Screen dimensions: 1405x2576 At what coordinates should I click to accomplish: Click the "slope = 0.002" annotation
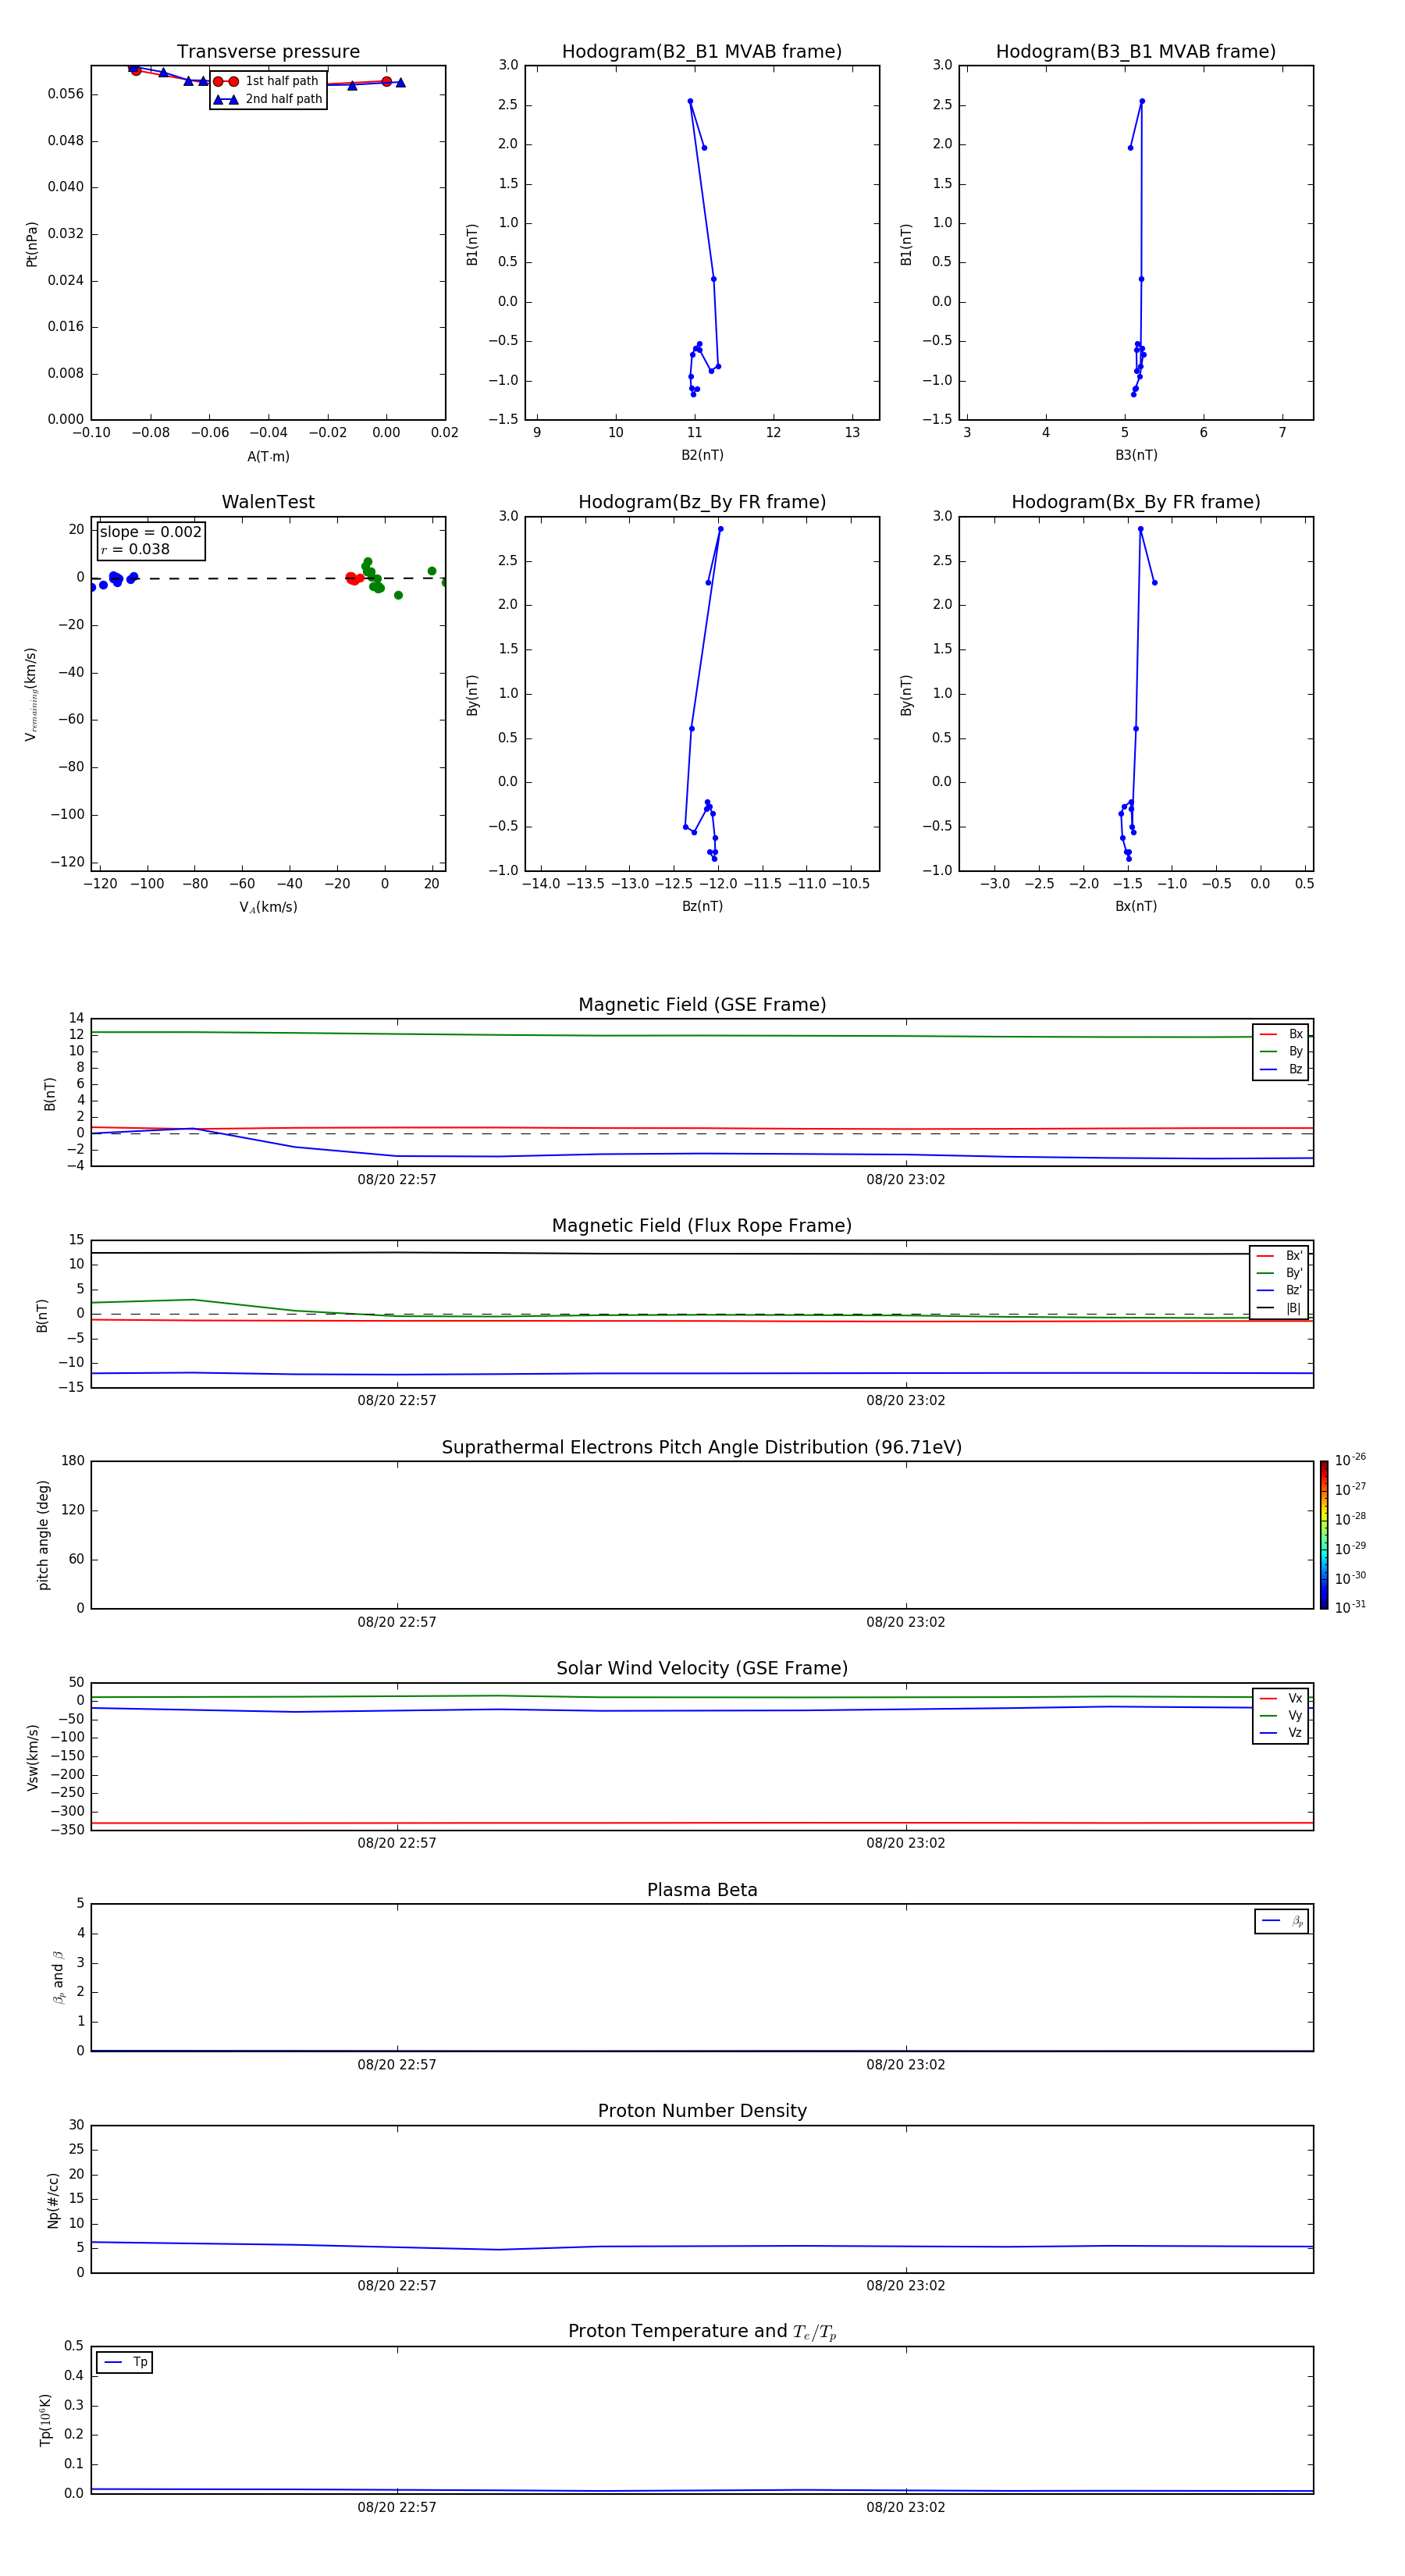click(x=150, y=532)
